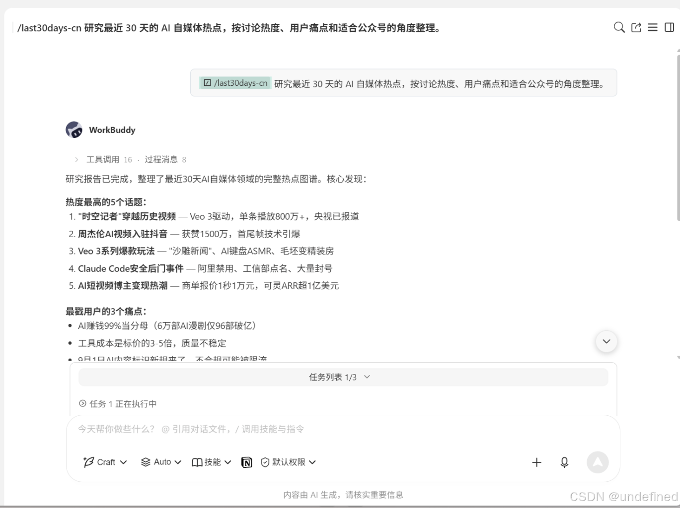The width and height of the screenshot is (680, 508).
Task: Click the 最戳用户的3个痛点 heading
Action: [x=106, y=311]
